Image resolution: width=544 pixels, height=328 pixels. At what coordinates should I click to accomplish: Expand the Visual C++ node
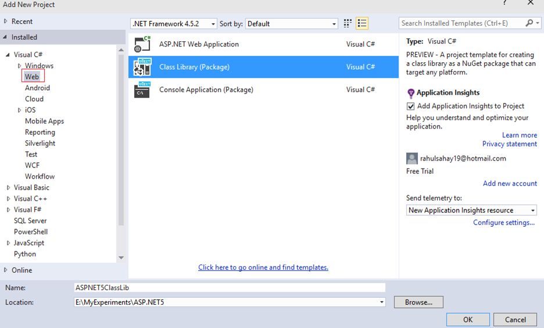[x=8, y=198]
